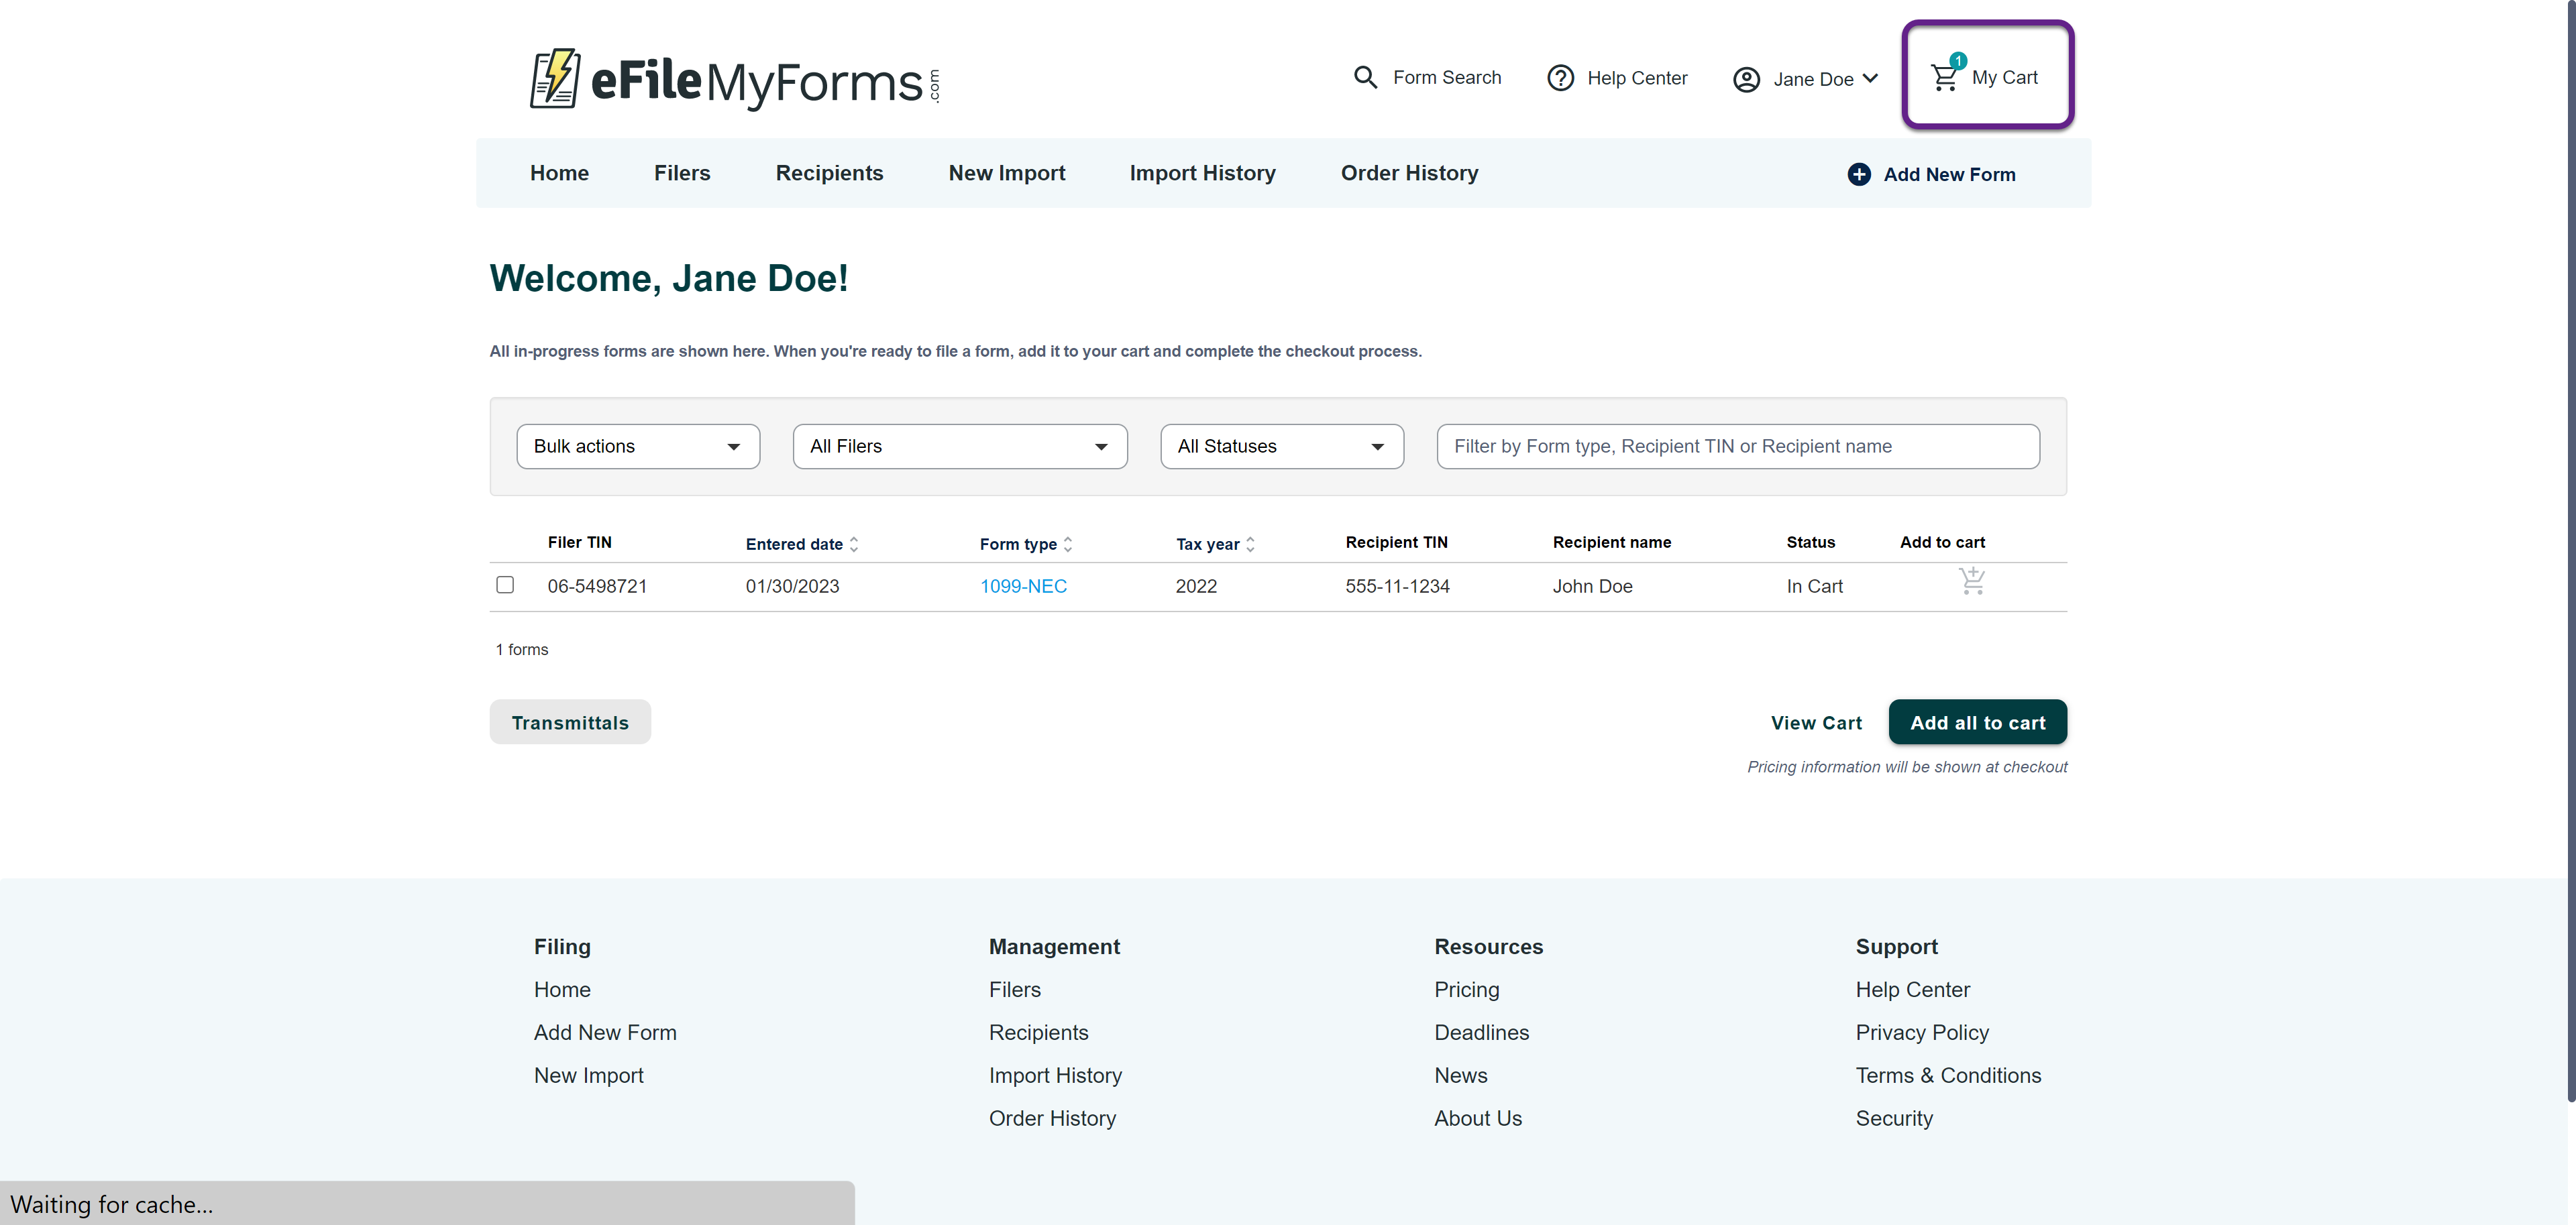
Task: Expand Jane Doe account menu chevron
Action: click(x=1870, y=78)
